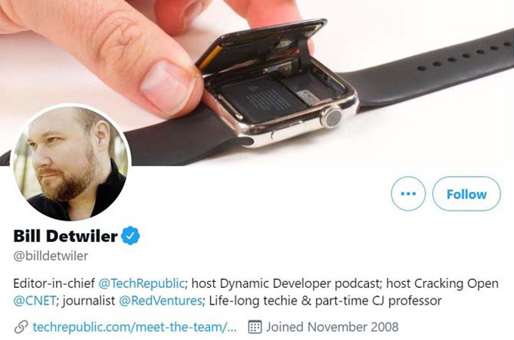Click the chain link icon beside website
The image size is (514, 340).
click(21, 327)
